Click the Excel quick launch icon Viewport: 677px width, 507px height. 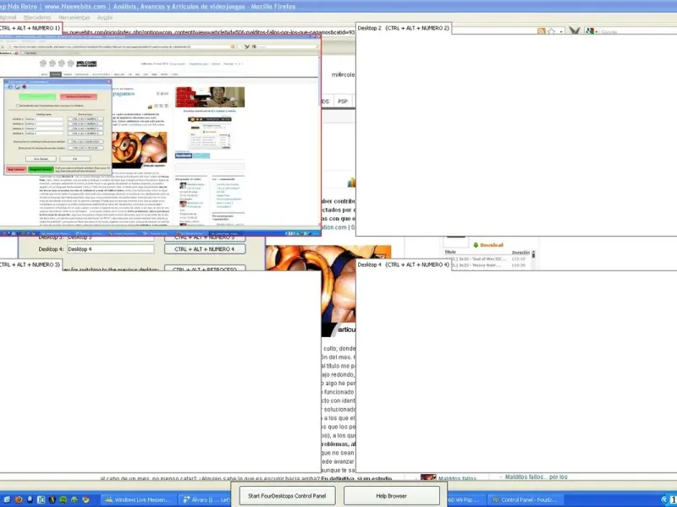41,500
